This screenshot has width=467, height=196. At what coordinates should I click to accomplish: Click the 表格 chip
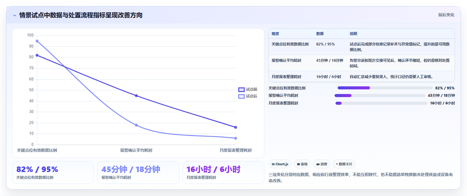click(x=302, y=164)
